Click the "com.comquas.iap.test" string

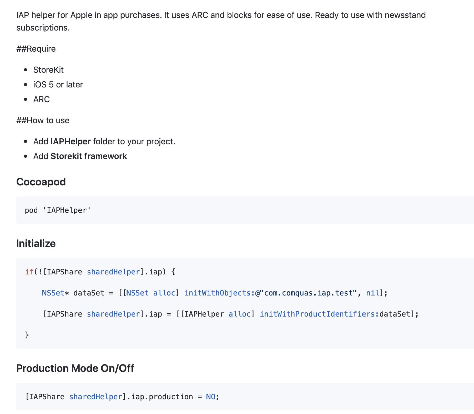pyautogui.click(x=308, y=293)
